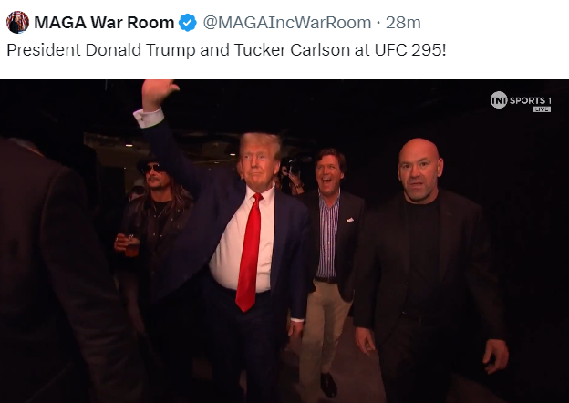Viewport: 569px width, 403px height.
Task: Click the white pocket square on blazer
Action: click(349, 220)
